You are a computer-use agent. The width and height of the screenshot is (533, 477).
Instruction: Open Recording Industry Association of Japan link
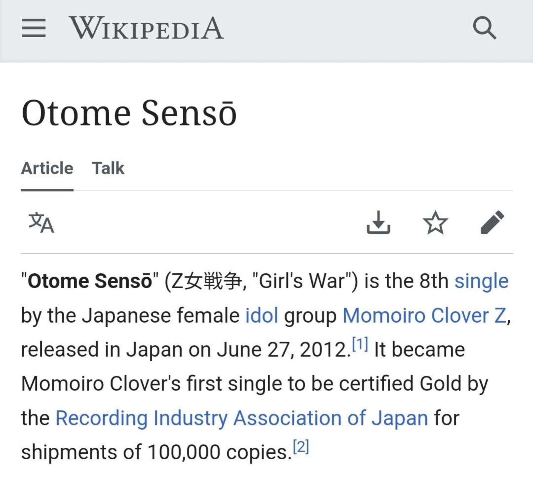click(x=242, y=418)
